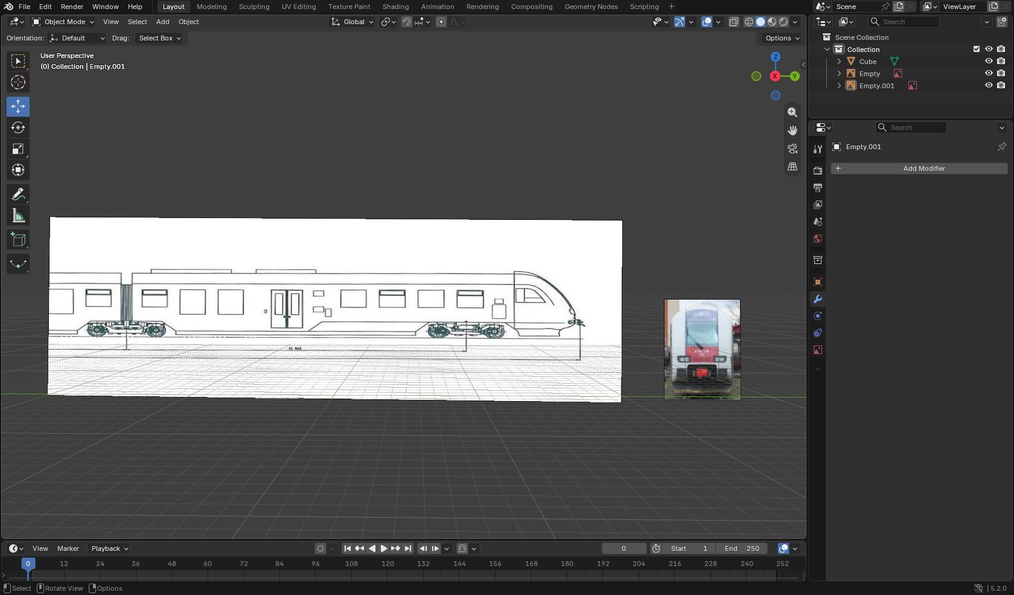Open the Render properties tab icon
This screenshot has width=1014, height=595.
(x=818, y=170)
